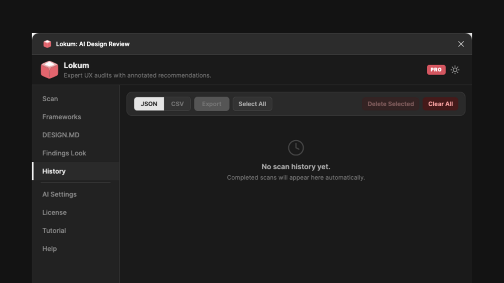Screen dimensions: 504x283
Task: Click 'Completed scans will appear here automatically.' text
Action: [296, 177]
